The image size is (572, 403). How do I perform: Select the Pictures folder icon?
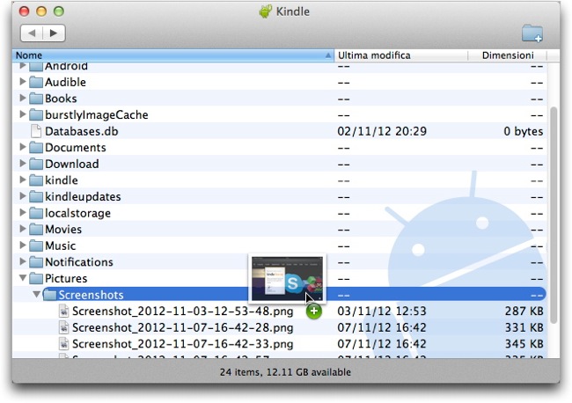tap(36, 279)
